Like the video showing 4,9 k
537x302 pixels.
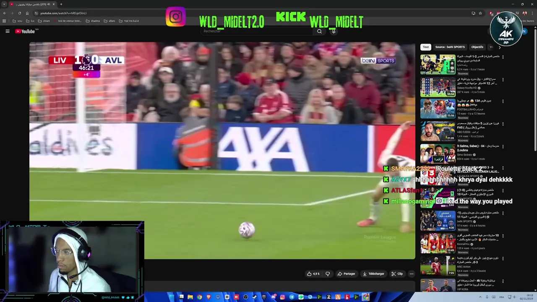point(313,274)
